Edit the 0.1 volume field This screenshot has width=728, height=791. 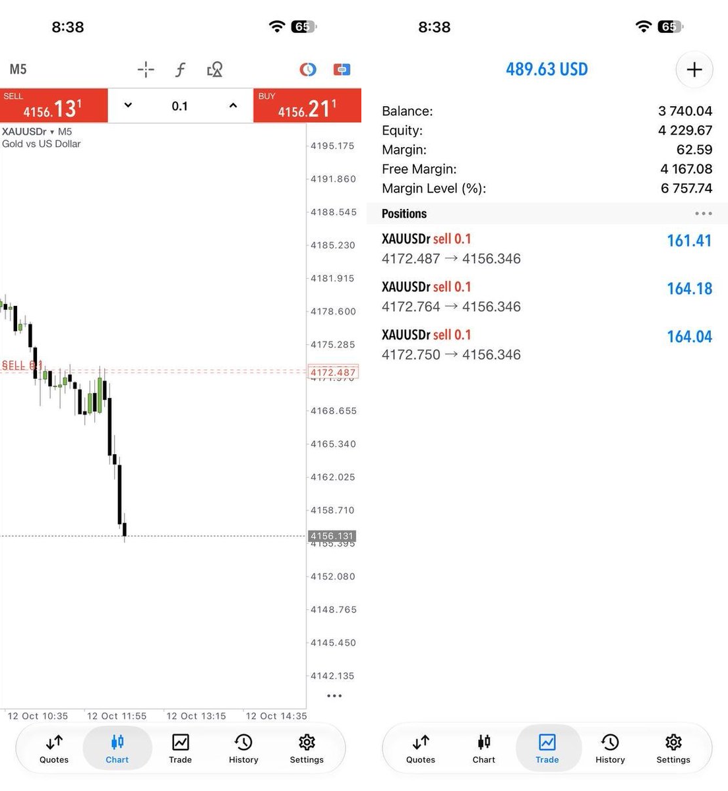[180, 106]
